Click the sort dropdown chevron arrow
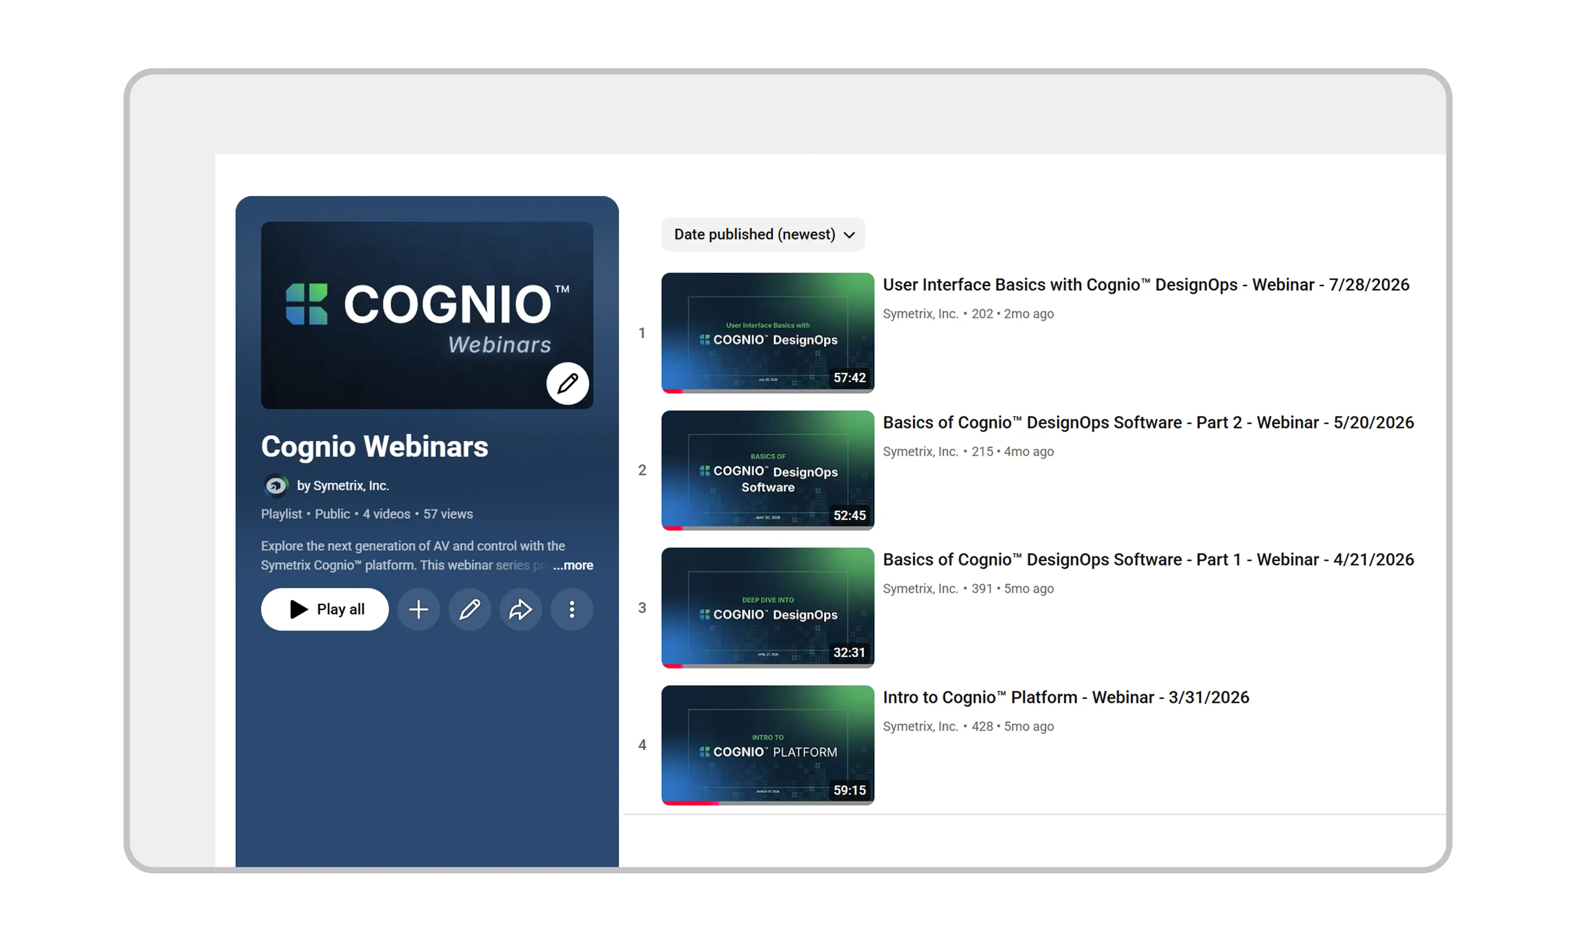This screenshot has height=942, width=1576. click(x=850, y=235)
